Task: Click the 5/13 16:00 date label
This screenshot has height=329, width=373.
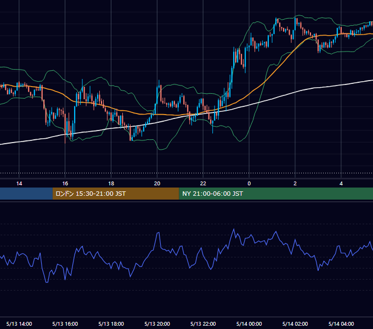Action: pyautogui.click(x=65, y=324)
